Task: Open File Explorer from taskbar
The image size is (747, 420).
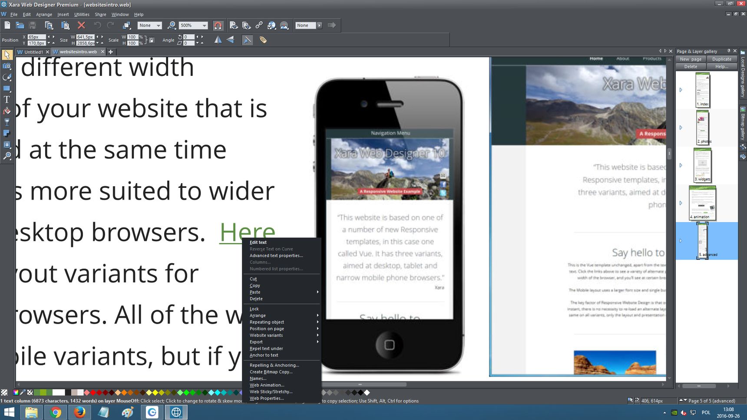Action: click(x=31, y=412)
